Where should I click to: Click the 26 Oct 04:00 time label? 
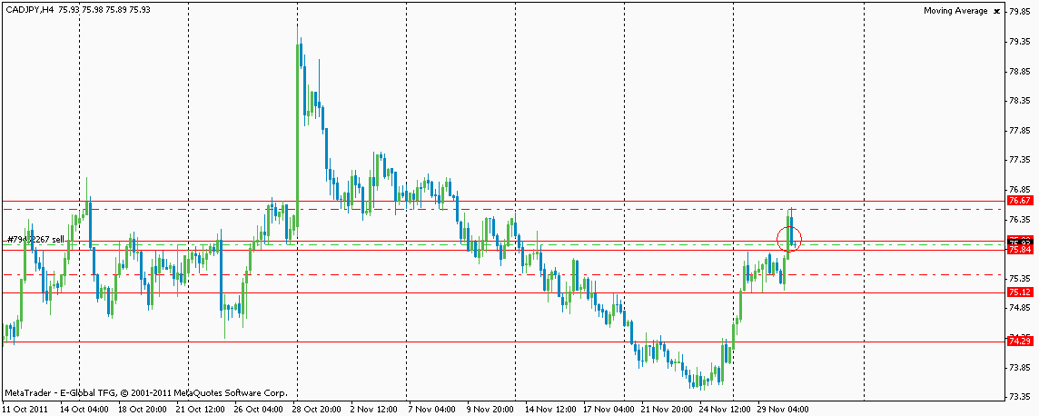point(261,409)
